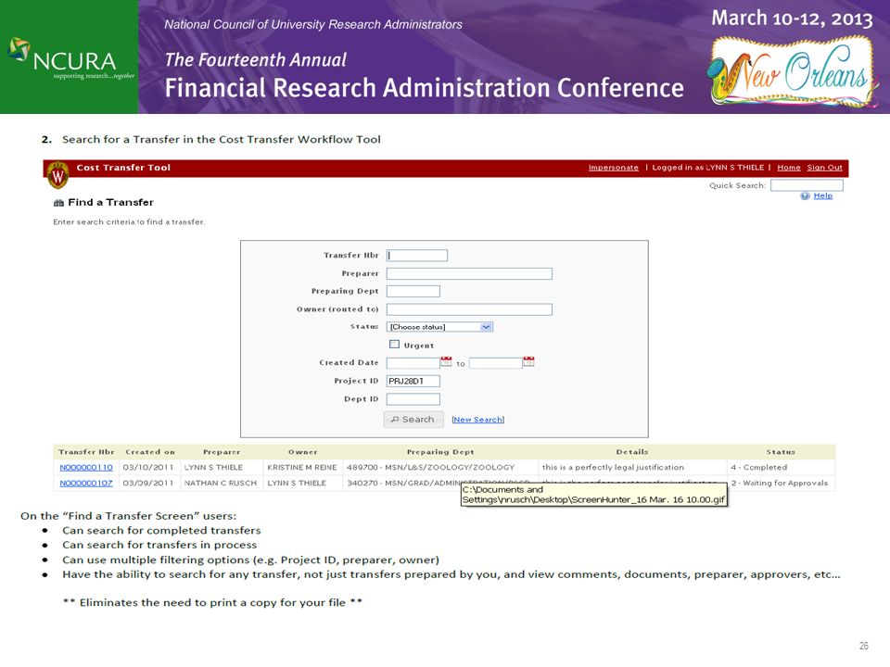
Task: Click the University W crest logo
Action: 57,175
